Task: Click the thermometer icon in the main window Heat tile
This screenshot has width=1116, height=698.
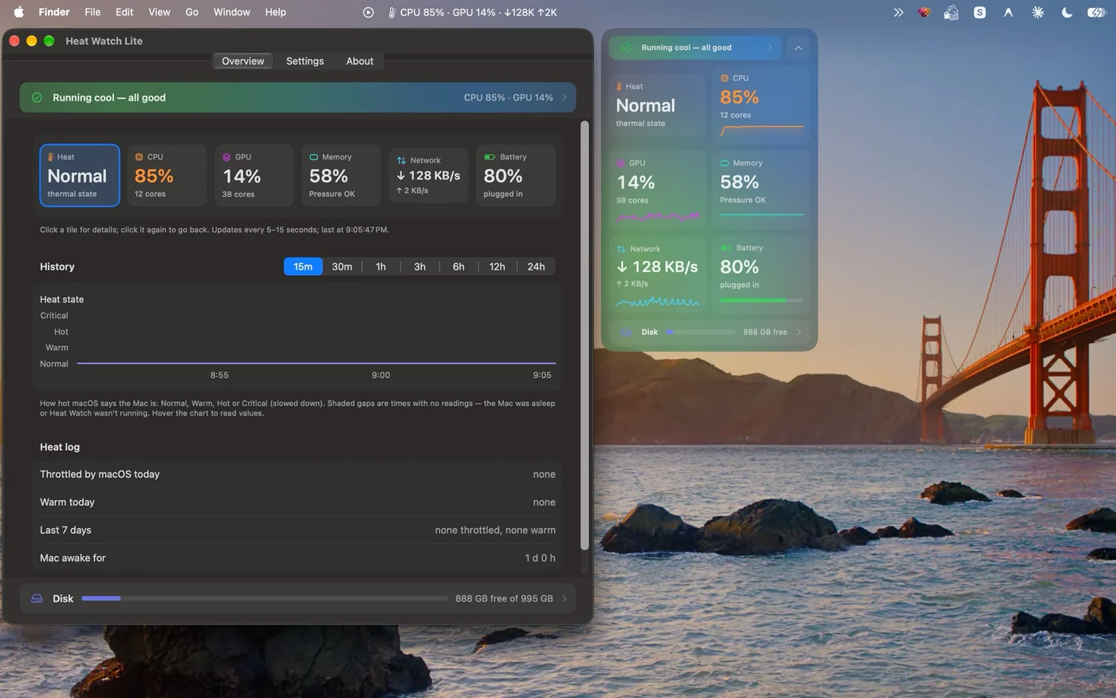Action: [50, 157]
